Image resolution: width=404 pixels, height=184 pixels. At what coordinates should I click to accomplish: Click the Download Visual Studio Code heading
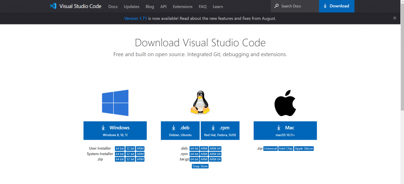200,43
